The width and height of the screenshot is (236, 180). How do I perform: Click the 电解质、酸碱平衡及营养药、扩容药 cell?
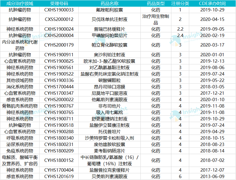tap(20, 160)
